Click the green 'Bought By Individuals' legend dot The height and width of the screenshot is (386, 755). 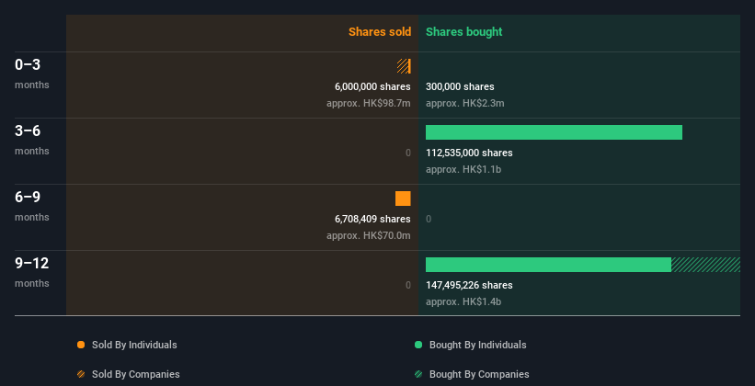tap(418, 345)
